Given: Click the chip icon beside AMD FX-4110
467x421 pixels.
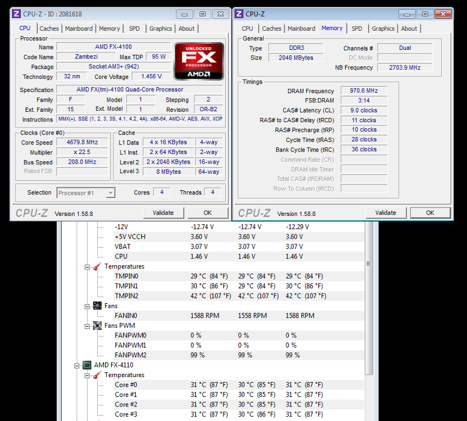Looking at the screenshot, I should [86, 365].
